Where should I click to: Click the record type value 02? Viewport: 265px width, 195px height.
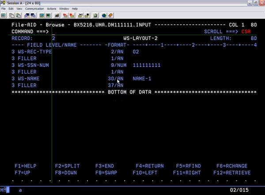coord(136,52)
